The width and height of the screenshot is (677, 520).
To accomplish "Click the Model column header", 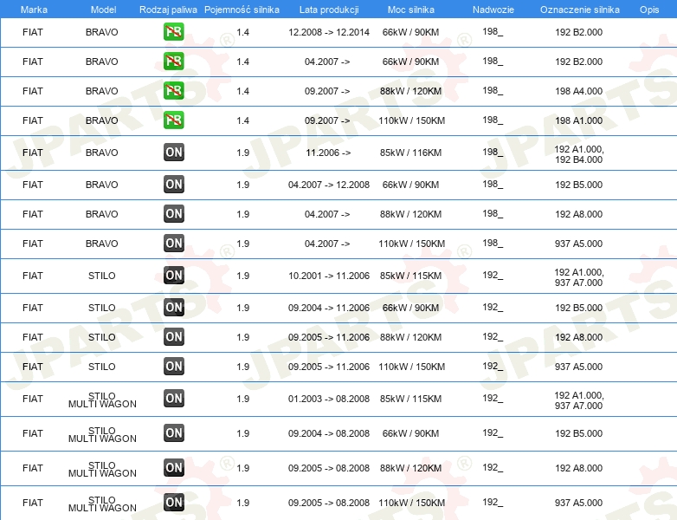I will [x=103, y=10].
